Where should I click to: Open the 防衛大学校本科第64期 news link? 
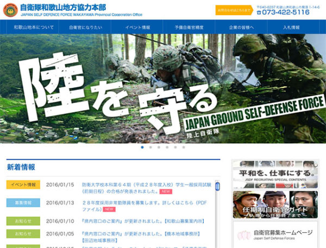tap(147, 188)
